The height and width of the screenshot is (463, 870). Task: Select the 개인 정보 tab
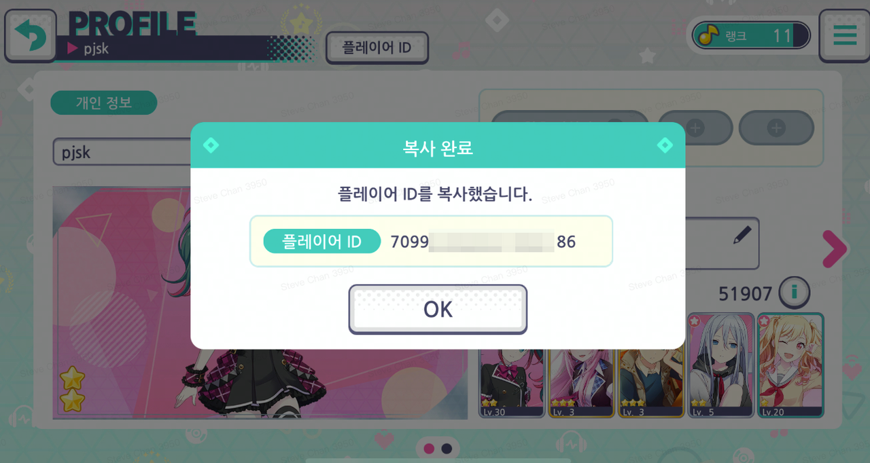tap(103, 103)
